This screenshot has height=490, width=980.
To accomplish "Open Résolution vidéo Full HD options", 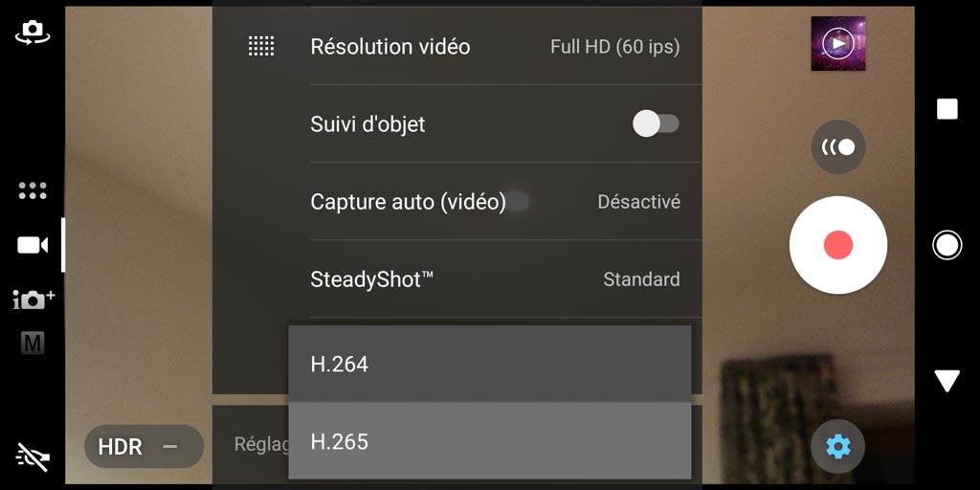I will 495,46.
